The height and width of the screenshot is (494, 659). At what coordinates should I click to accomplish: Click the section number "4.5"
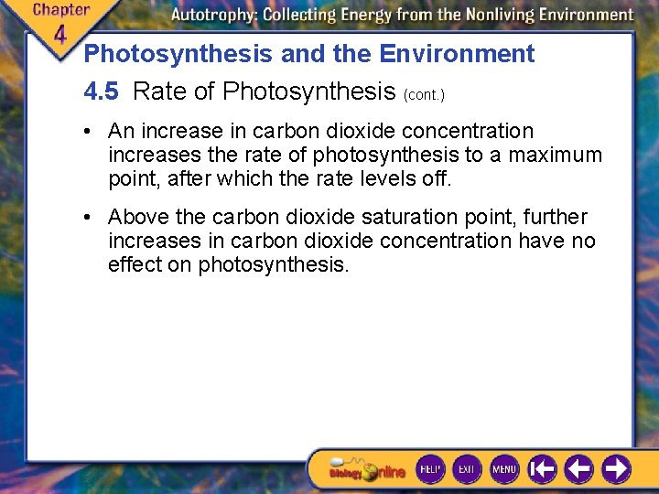(101, 91)
